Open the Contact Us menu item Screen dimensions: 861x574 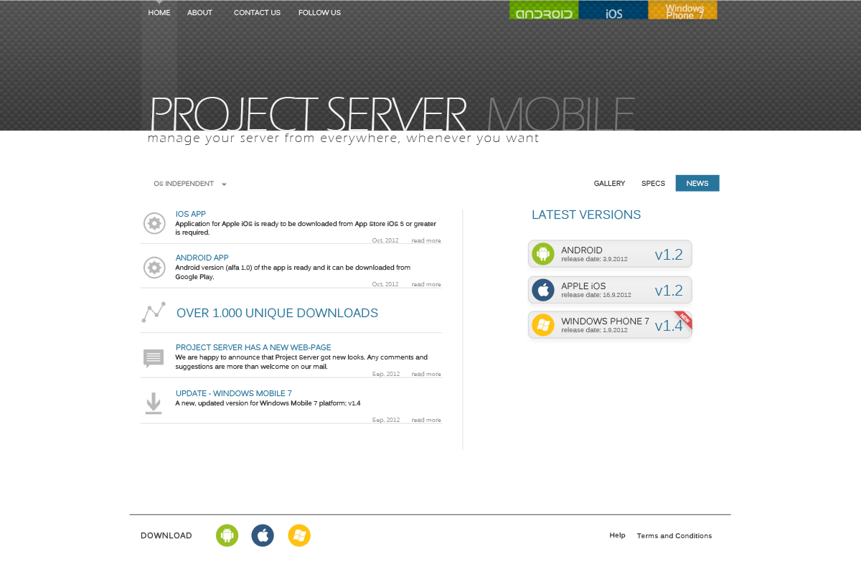[257, 12]
